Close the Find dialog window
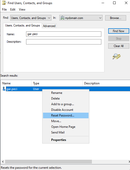Viewport: 130px width, 170px height. coord(126,3)
